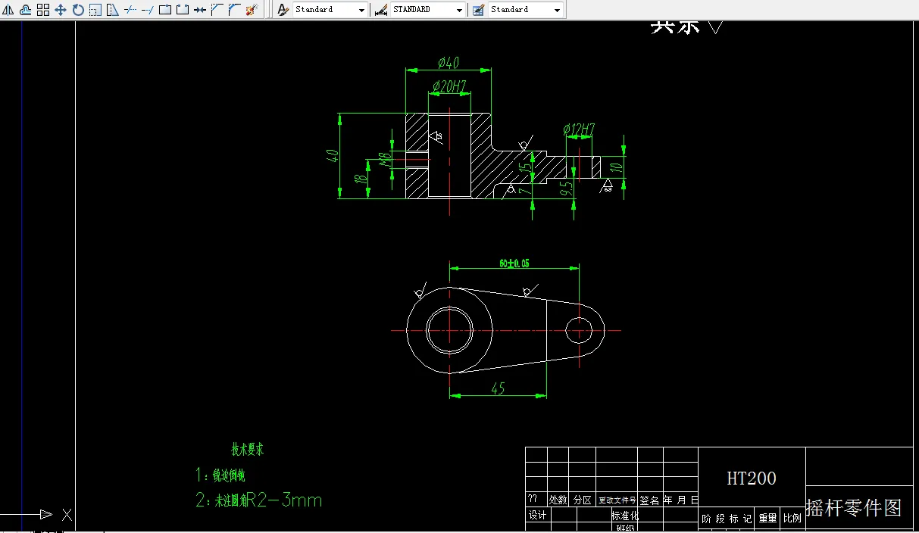Select the Ø12H7 dimension text

[x=579, y=130]
